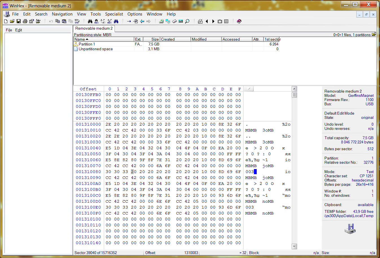
Task: Click the Print icon in the toolbar
Action: 25,21
